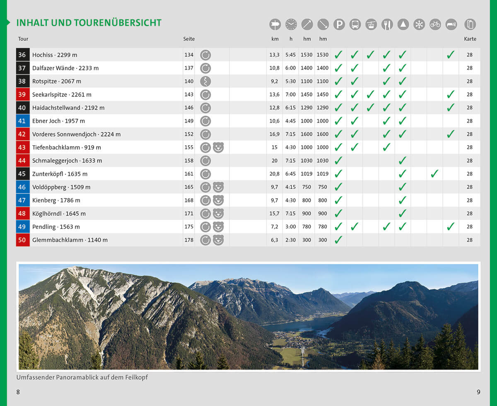Click the clock duration icon
The height and width of the screenshot is (406, 497).
(x=291, y=24)
